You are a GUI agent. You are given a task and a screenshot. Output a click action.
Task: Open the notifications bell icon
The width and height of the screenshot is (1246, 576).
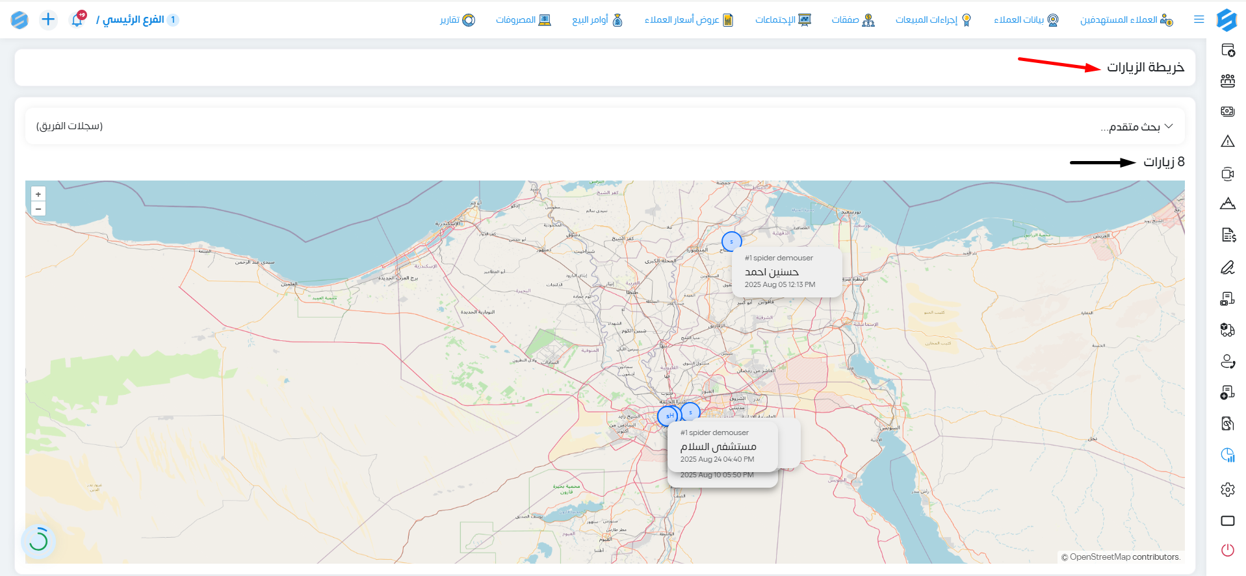77,19
